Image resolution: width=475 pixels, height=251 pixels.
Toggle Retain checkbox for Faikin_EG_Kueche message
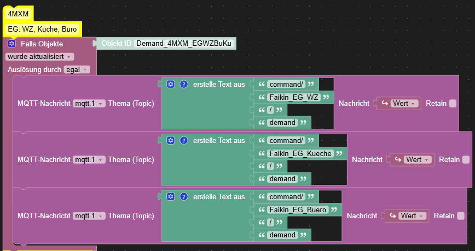coord(466,160)
